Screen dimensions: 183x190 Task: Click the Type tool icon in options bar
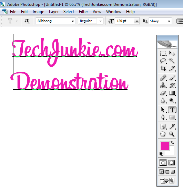click(10, 21)
